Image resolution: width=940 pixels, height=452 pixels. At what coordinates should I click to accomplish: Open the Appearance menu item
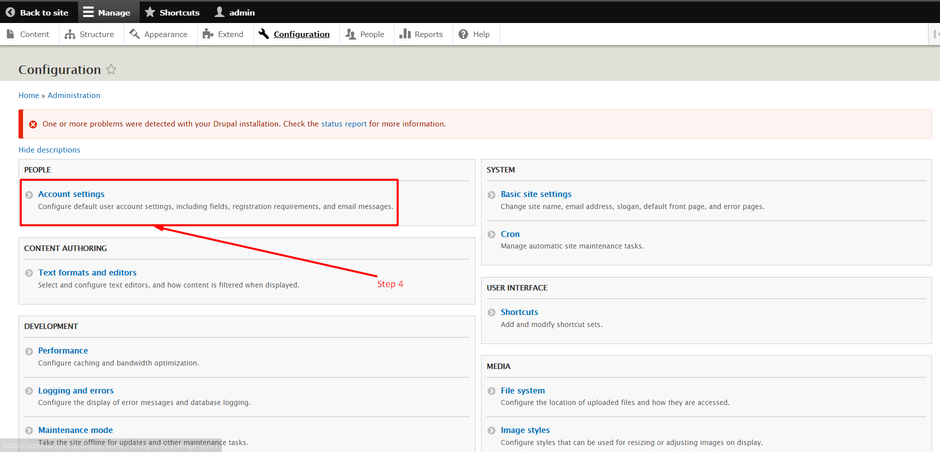click(160, 34)
